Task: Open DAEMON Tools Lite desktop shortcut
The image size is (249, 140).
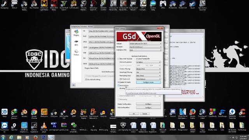Action: point(232,114)
